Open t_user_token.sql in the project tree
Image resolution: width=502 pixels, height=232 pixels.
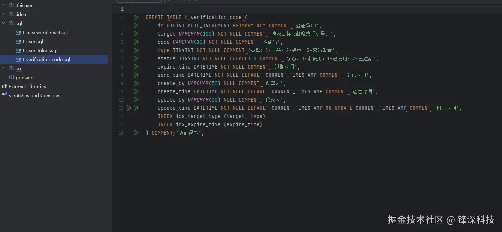pos(40,51)
